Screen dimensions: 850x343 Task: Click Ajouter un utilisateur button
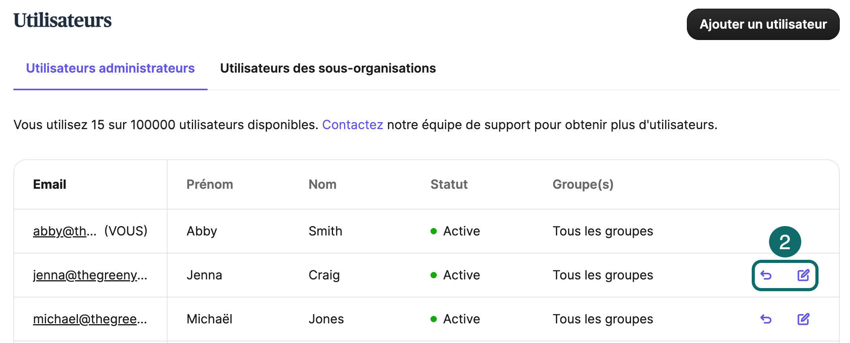point(763,24)
